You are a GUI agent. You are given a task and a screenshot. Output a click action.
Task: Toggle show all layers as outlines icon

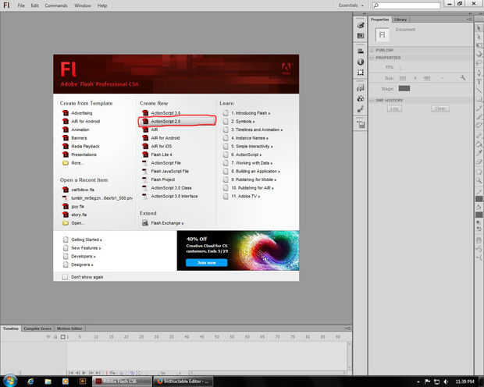[x=62, y=337]
